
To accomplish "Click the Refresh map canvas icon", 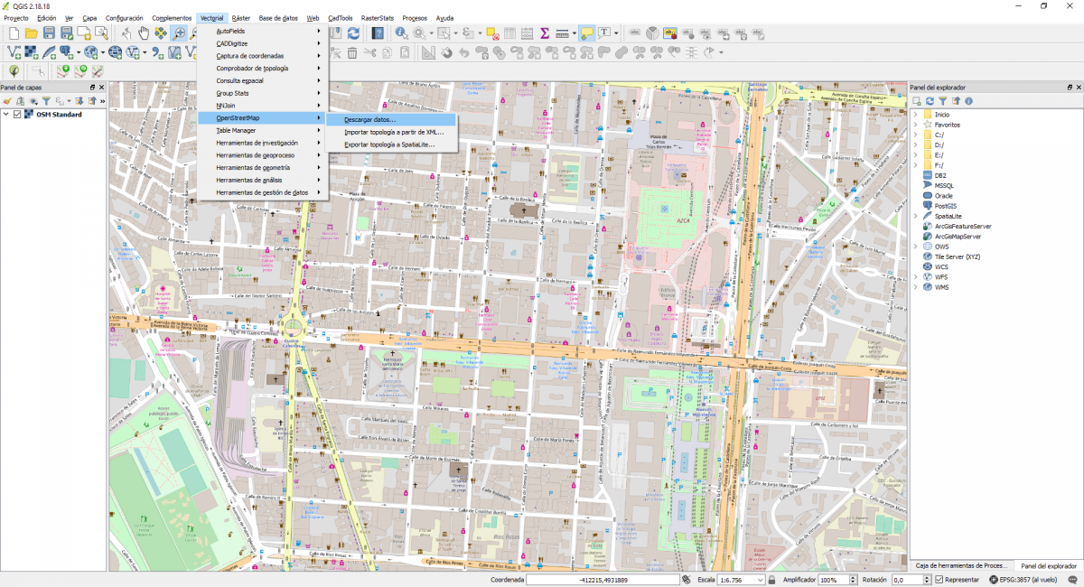I will pyautogui.click(x=353, y=33).
